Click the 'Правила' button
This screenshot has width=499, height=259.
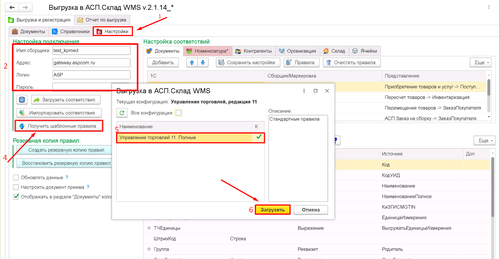(301, 62)
